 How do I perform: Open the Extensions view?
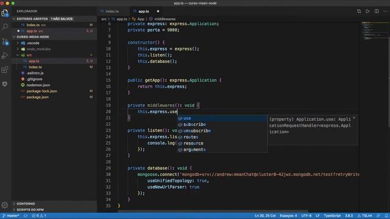[x=5, y=69]
